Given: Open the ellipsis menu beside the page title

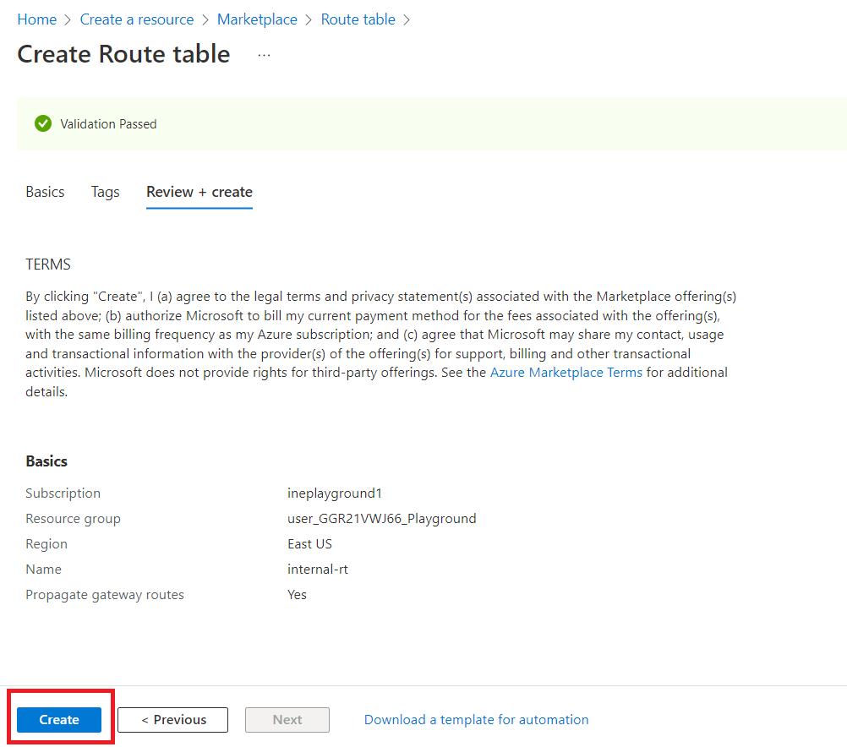Looking at the screenshot, I should pos(265,55).
